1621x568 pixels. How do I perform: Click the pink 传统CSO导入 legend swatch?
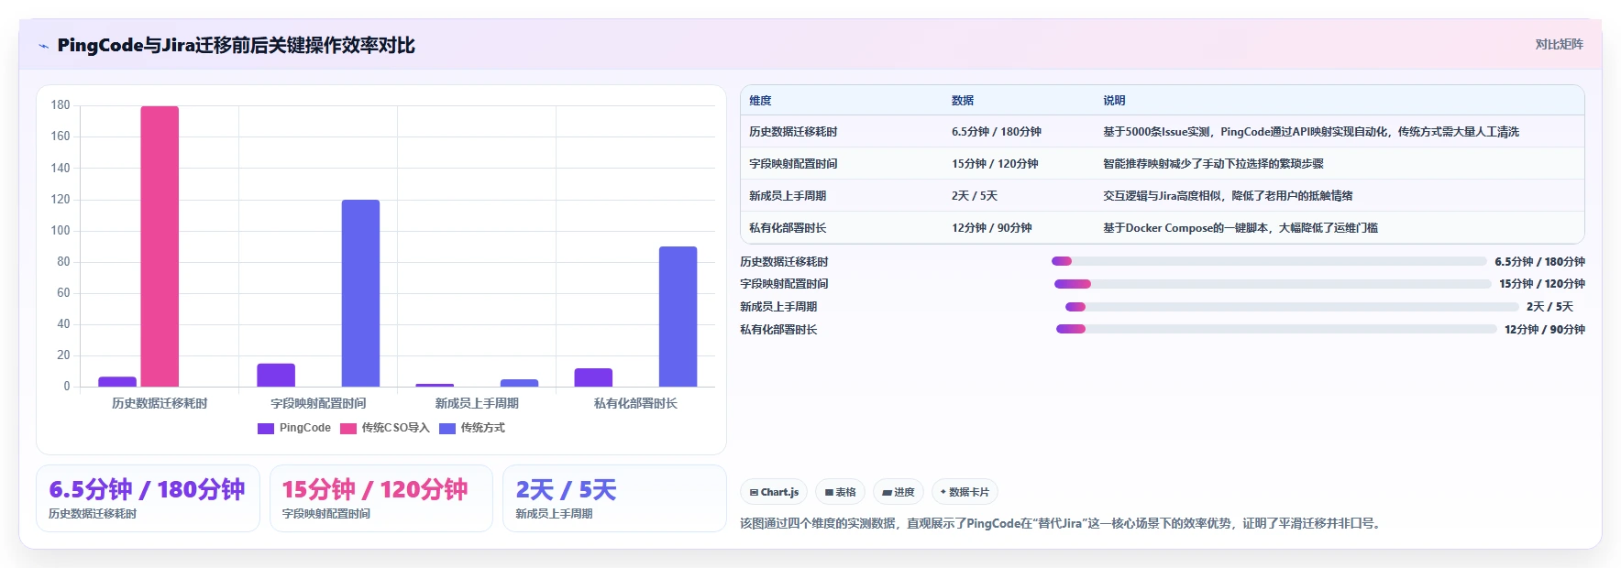point(348,429)
